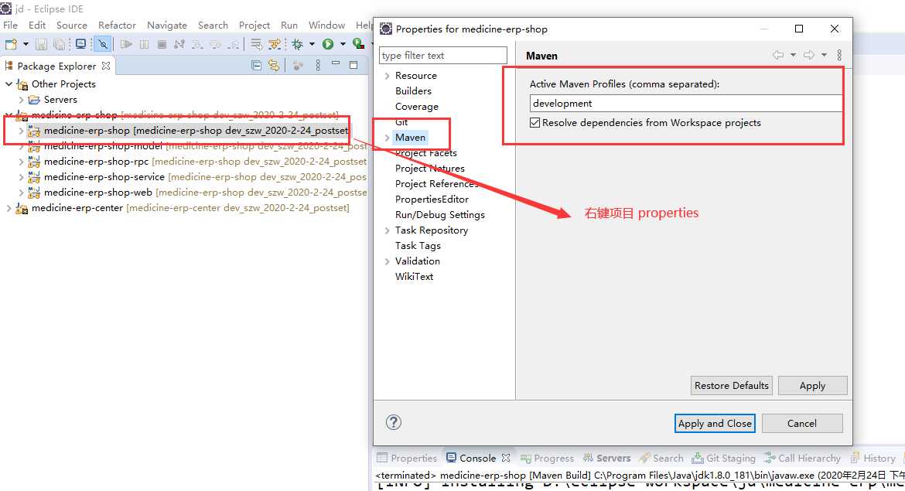This screenshot has height=491, width=905.
Task: Expand the medicine-erp-center working set
Action: tap(9, 208)
